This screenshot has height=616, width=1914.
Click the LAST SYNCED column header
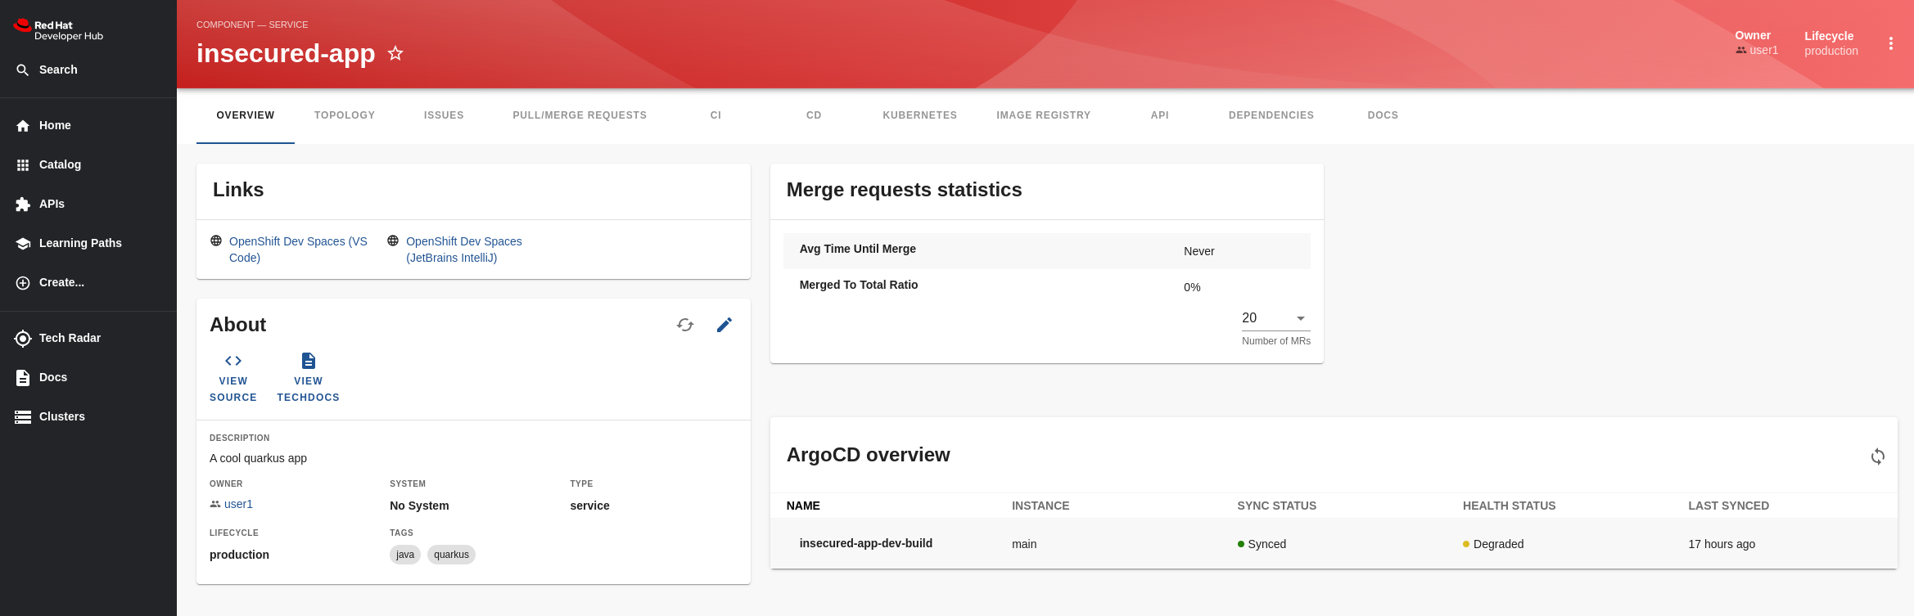[1728, 506]
